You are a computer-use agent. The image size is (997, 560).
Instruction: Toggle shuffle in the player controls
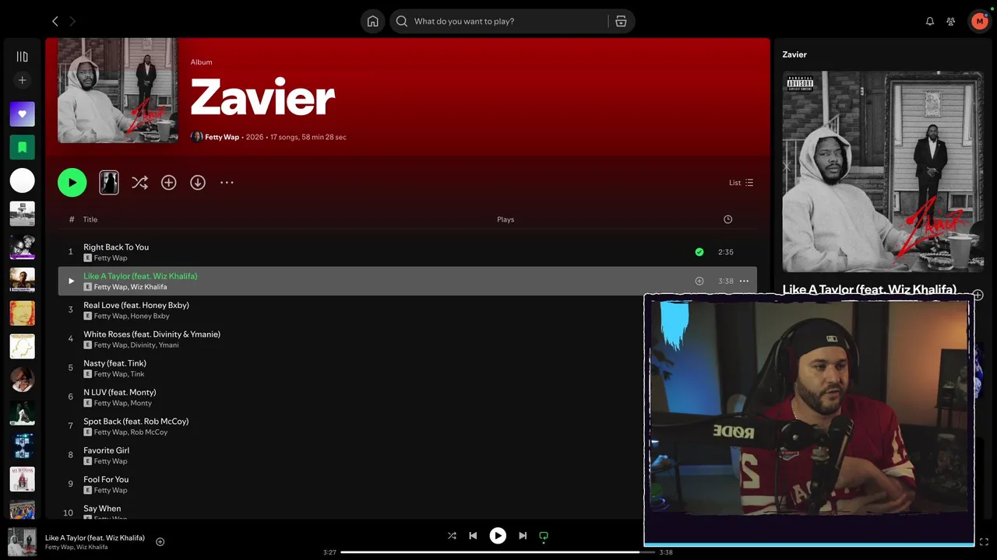tap(452, 536)
